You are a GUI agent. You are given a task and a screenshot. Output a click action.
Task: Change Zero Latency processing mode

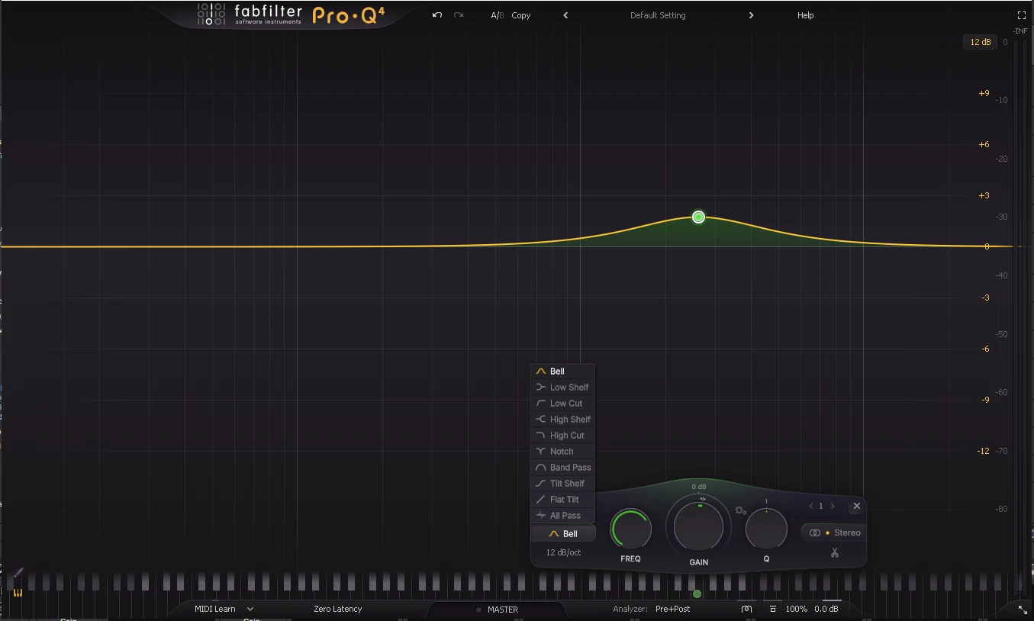click(x=338, y=609)
